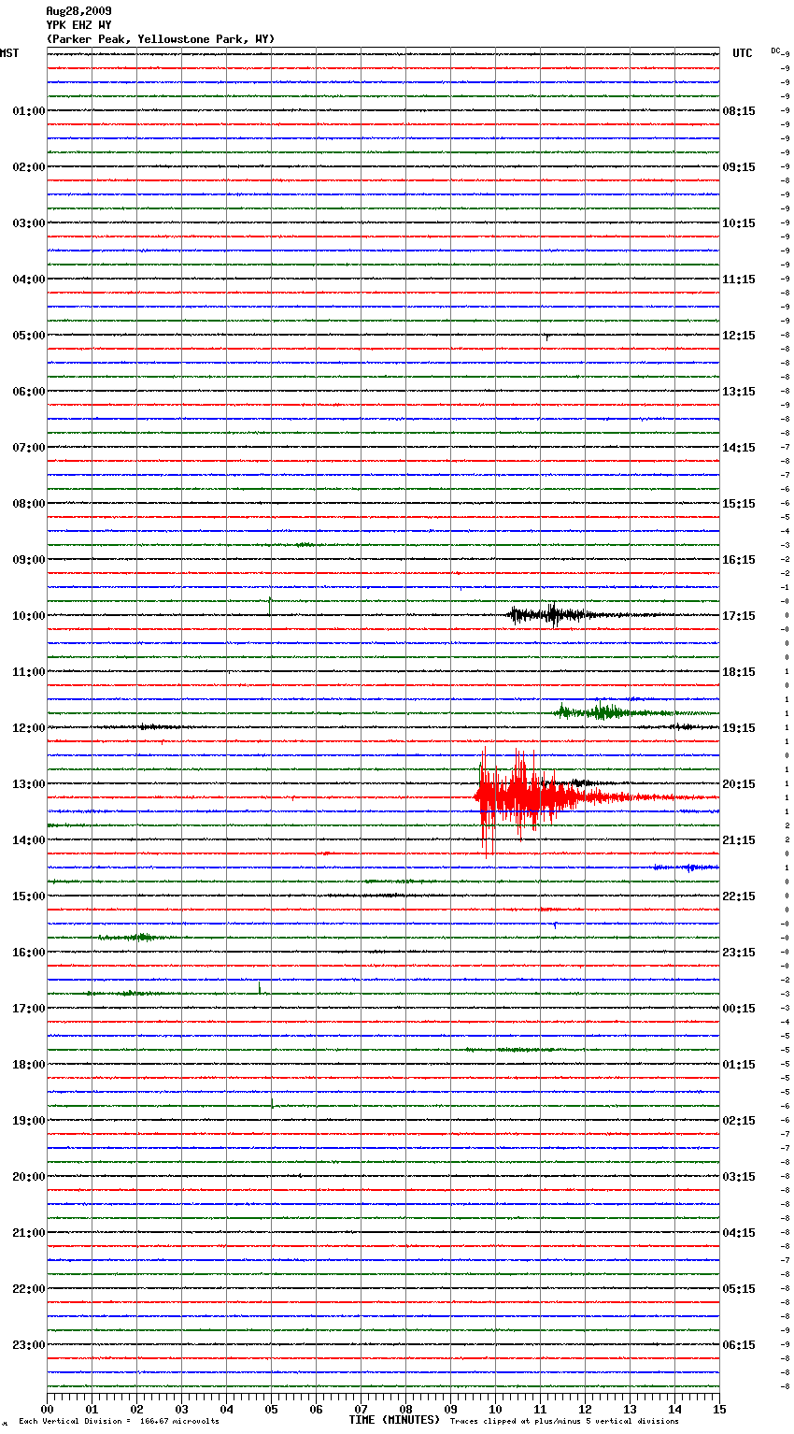Click the Parker Peak, Yellowstone Park location title
Image resolution: width=794 pixels, height=1434 pixels.
(x=161, y=39)
